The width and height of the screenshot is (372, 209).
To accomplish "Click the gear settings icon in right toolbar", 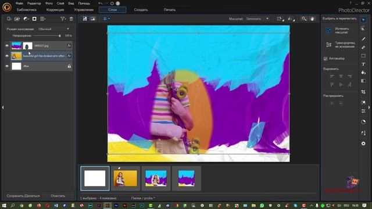I will click(363, 143).
